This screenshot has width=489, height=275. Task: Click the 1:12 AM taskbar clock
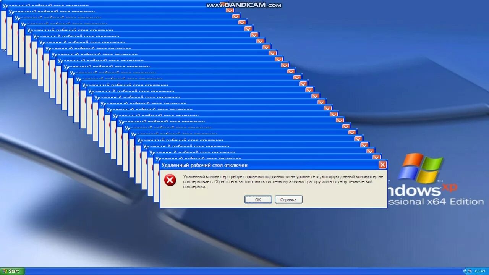[x=480, y=271]
